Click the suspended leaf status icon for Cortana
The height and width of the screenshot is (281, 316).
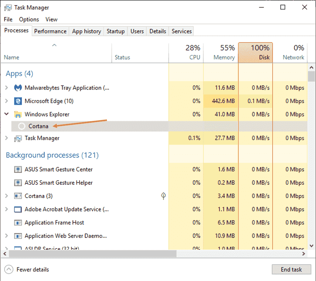coord(163,196)
